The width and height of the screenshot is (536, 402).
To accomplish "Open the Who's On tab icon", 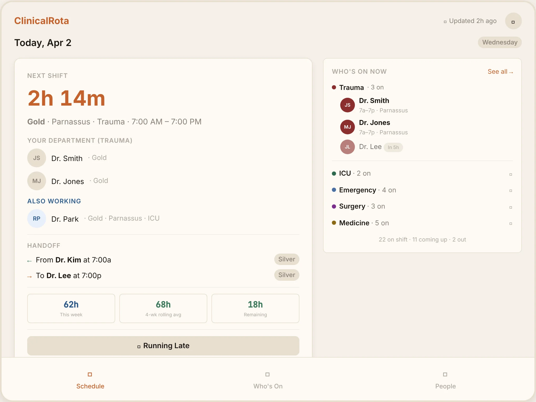I will tap(267, 374).
